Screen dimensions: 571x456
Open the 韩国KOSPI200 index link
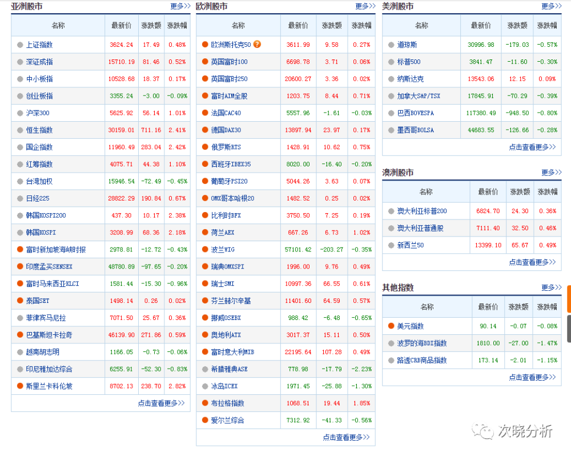[46, 215]
